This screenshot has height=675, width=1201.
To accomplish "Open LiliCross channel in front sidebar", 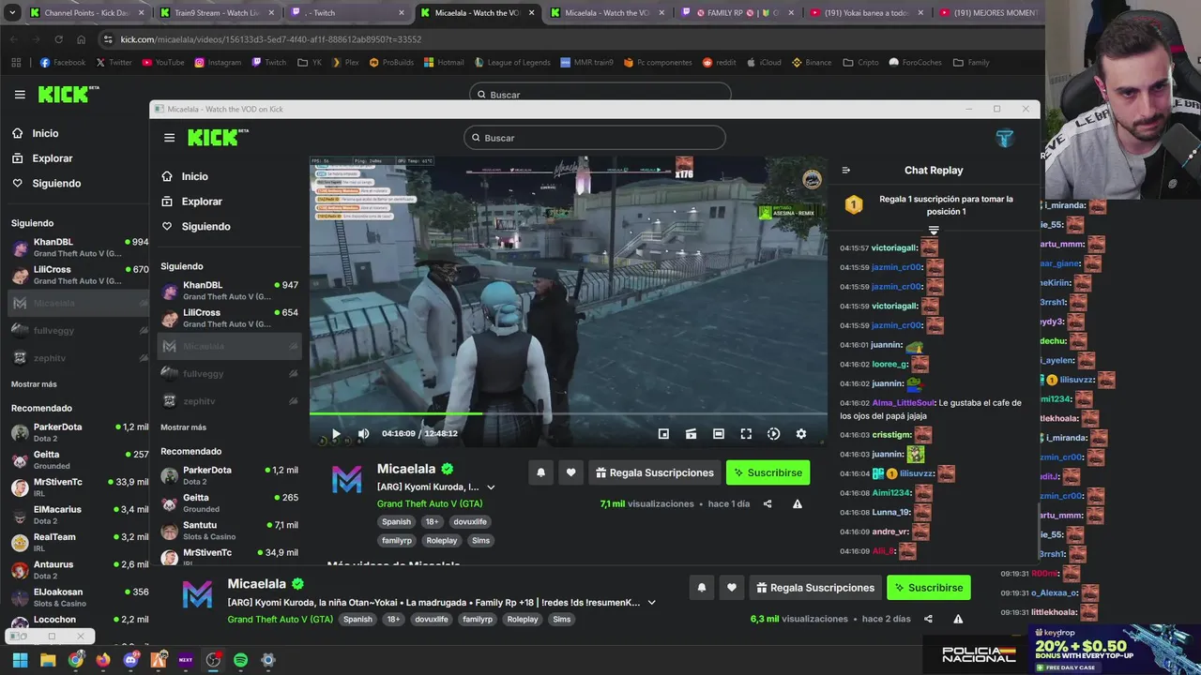I will click(229, 318).
